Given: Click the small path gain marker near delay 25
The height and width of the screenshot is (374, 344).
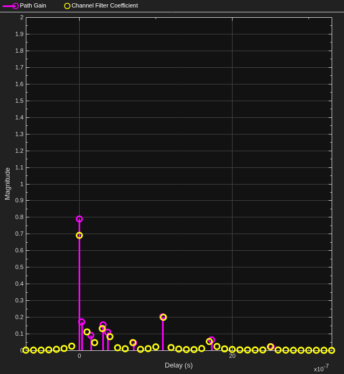Looking at the screenshot, I should [x=271, y=347].
